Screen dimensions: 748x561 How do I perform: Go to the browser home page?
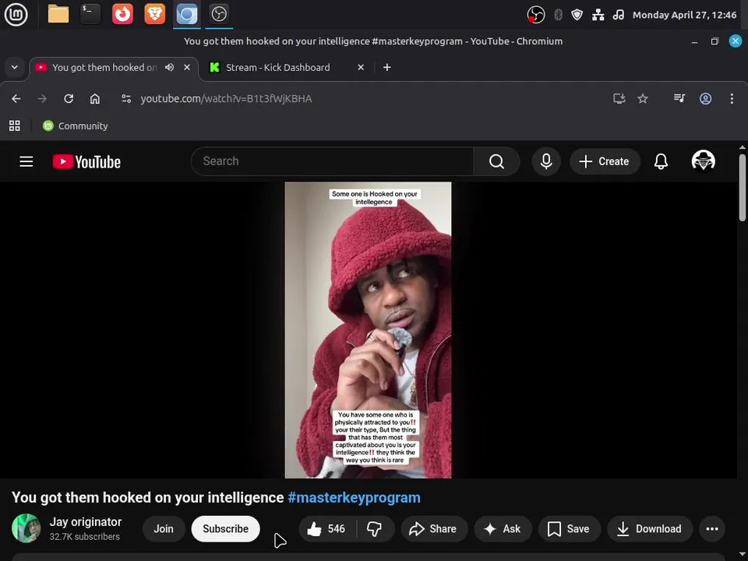[x=95, y=99]
